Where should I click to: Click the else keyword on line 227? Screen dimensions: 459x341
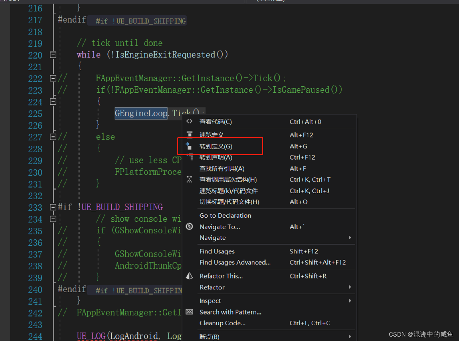click(105, 137)
